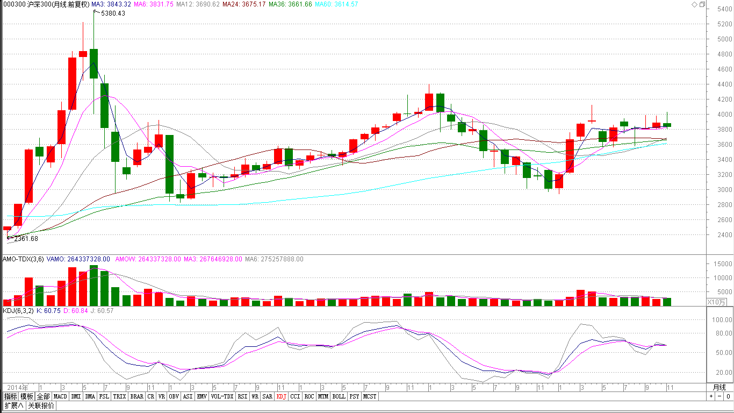Switch to the 全部 tab
The width and height of the screenshot is (734, 413).
click(x=44, y=396)
